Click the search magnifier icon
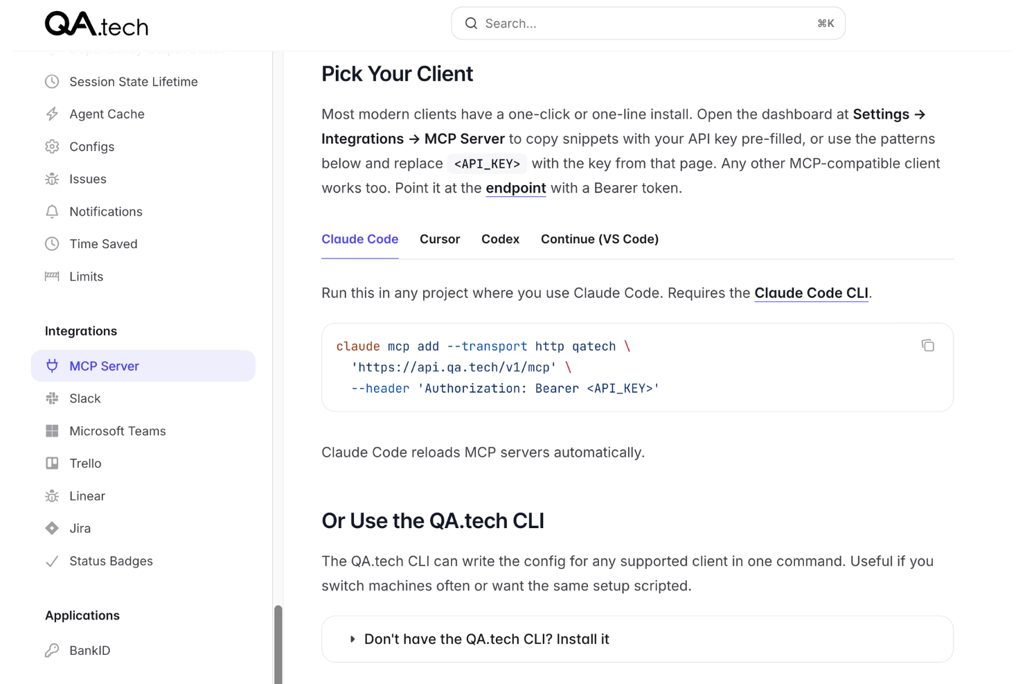1025x684 pixels. click(471, 24)
